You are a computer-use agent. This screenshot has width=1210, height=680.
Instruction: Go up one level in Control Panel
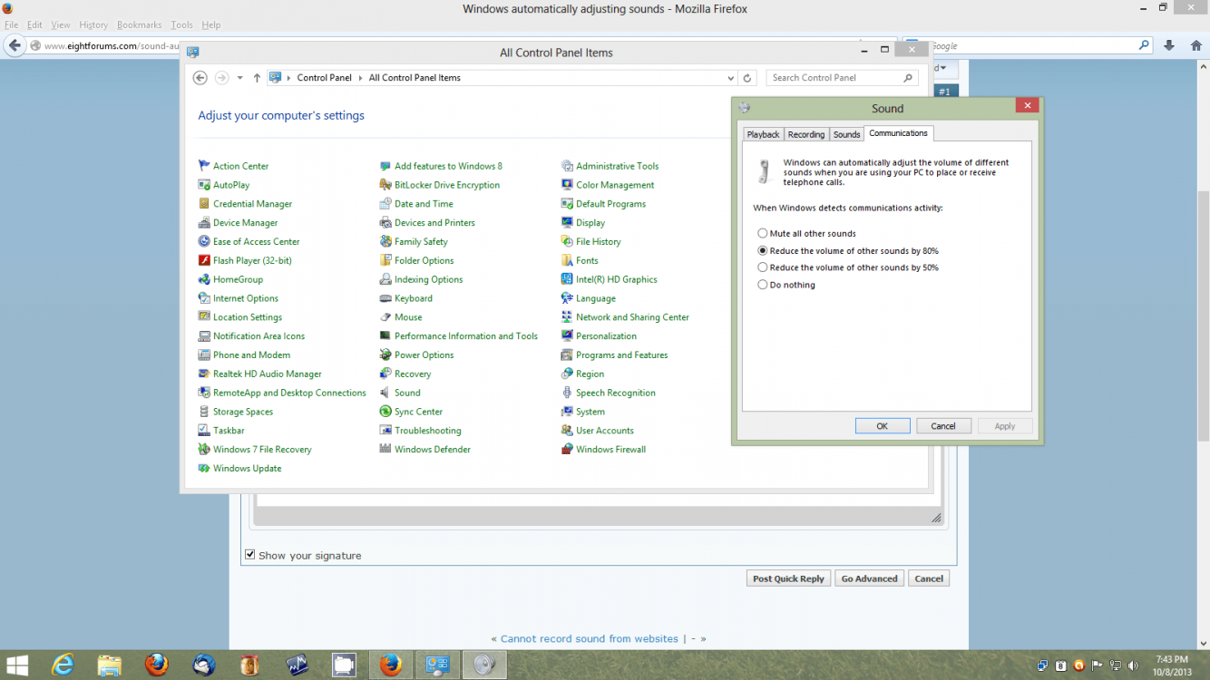(x=257, y=78)
